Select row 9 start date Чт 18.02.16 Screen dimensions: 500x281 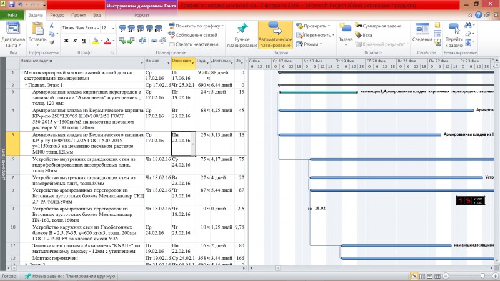pyautogui.click(x=158, y=209)
